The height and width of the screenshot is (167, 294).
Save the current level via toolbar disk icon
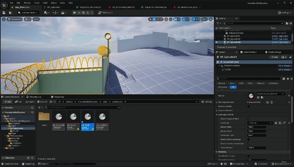(4, 13)
